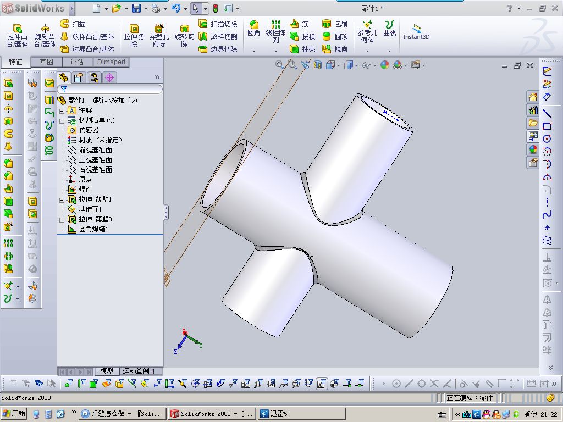Click the Zoom to Fit icon

coord(279,65)
